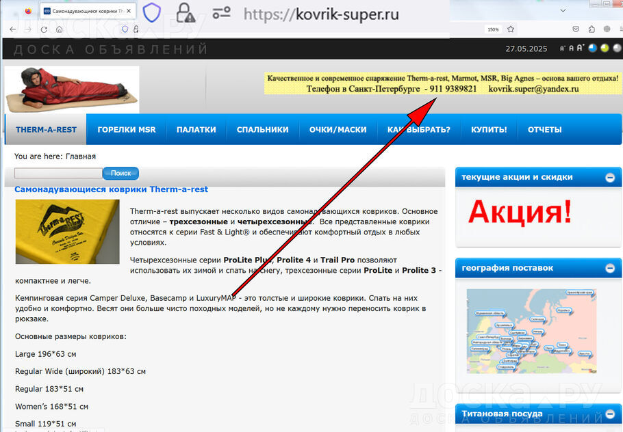Increase font size with the A+ icon

point(581,49)
